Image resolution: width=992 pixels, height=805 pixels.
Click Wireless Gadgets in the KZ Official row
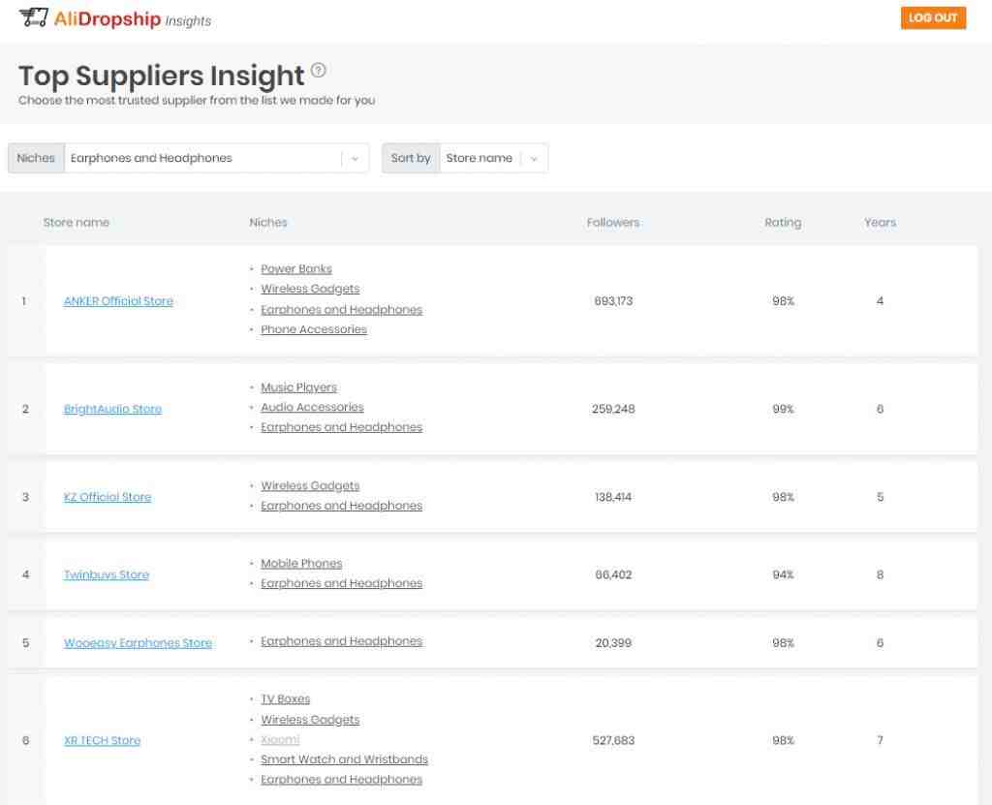coord(310,486)
